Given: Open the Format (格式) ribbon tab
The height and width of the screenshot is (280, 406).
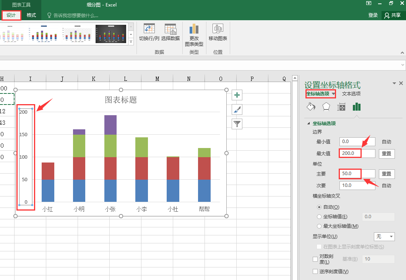Looking at the screenshot, I should coord(31,15).
